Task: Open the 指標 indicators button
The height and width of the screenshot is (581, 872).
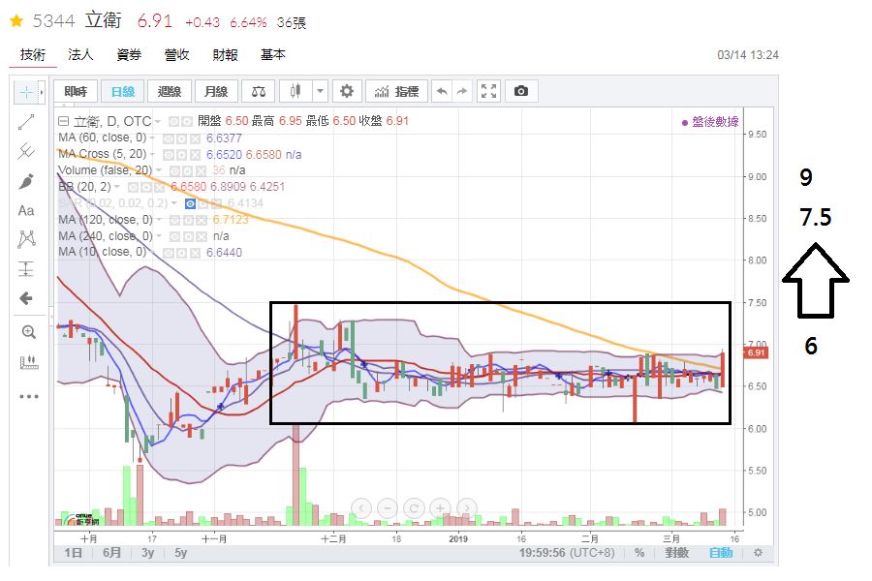Action: pyautogui.click(x=396, y=91)
